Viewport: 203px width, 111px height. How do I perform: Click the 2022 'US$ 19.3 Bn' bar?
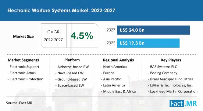click(x=148, y=43)
